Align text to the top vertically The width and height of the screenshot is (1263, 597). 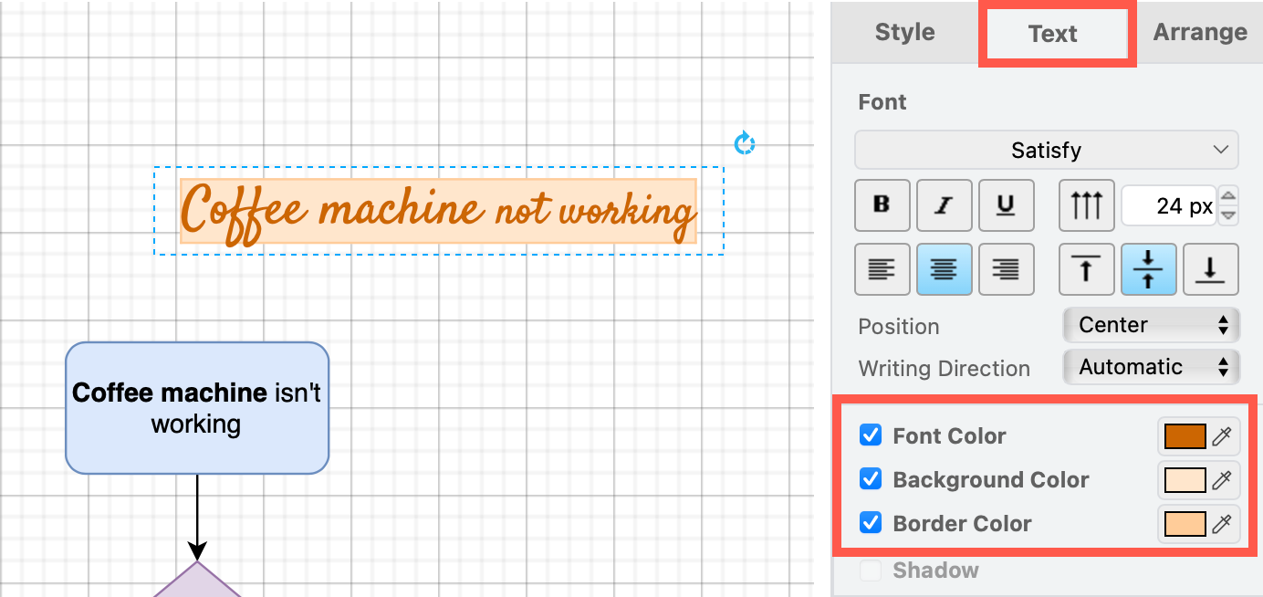(1086, 268)
